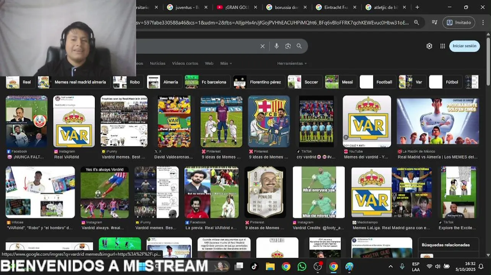Screen dimensions: 491x275
Task: Switch to Videos cortos tab
Action: tap(185, 63)
